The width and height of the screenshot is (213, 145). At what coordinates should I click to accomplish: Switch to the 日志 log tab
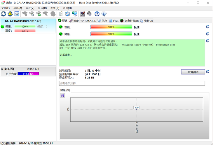[x=114, y=21]
